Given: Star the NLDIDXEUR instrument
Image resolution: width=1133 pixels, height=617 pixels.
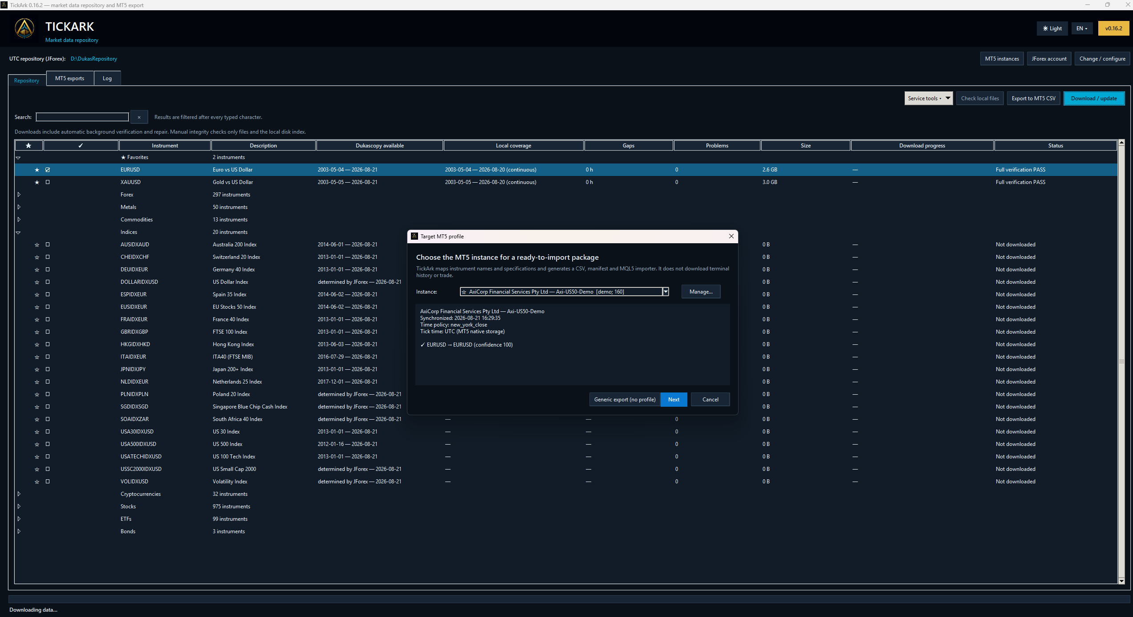Looking at the screenshot, I should pyautogui.click(x=37, y=382).
